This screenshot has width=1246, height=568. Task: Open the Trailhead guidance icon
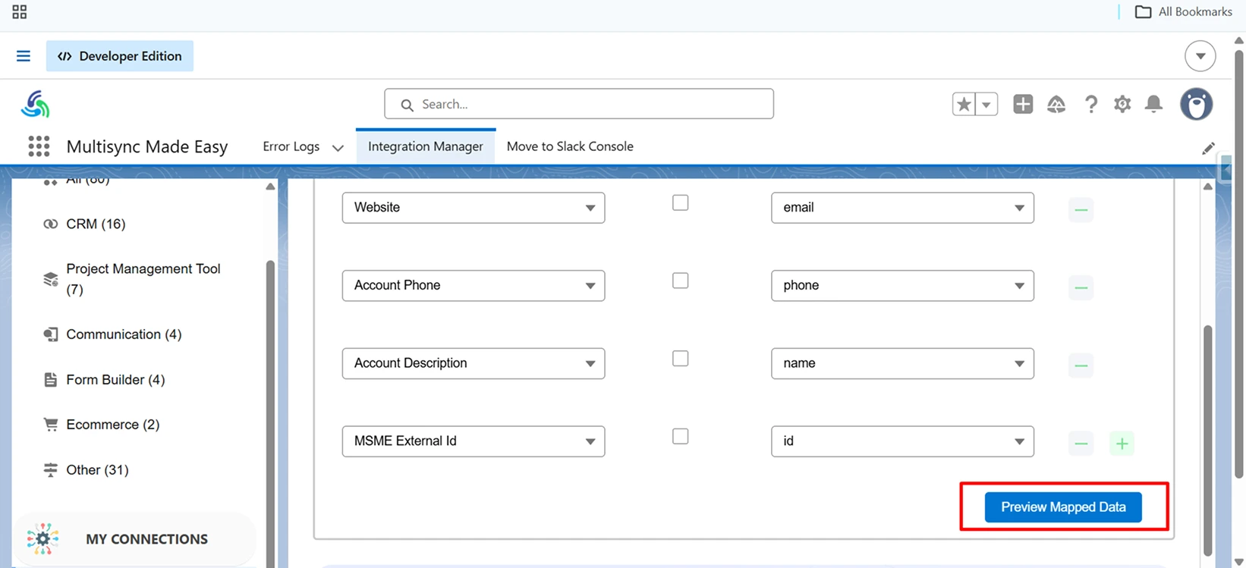pos(1056,104)
